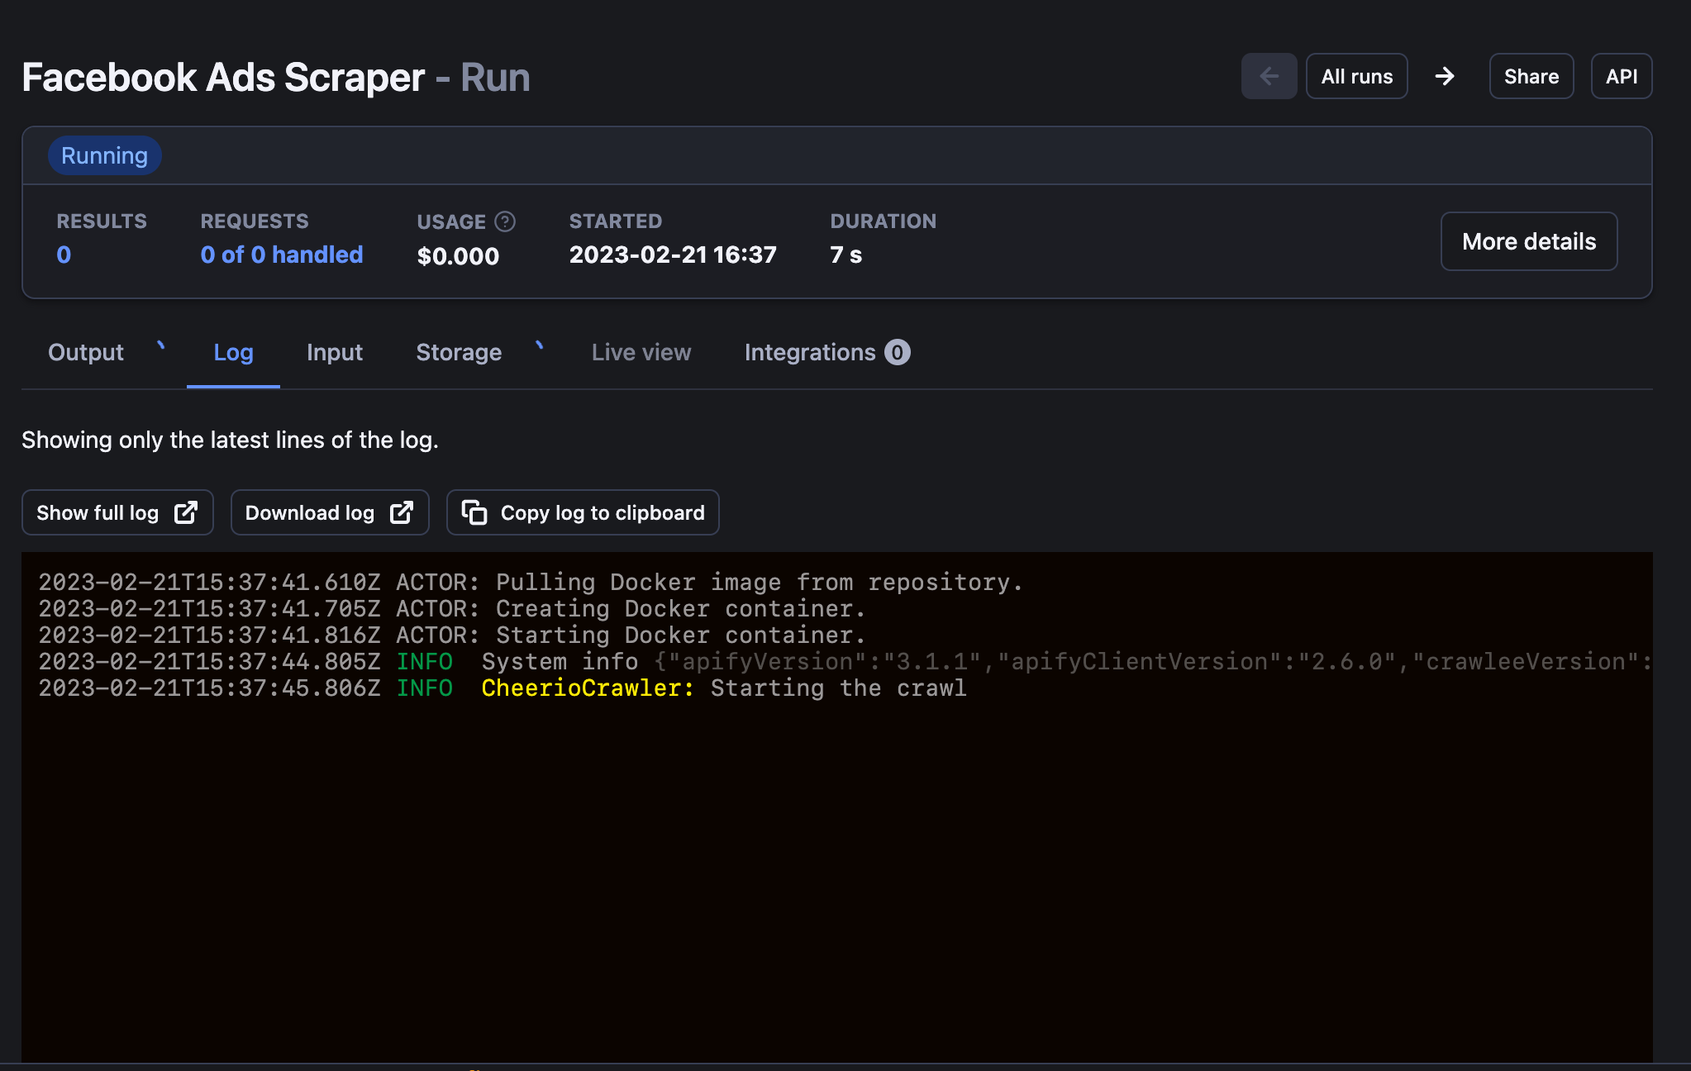Click the '0 of 0 handled' requests link
The image size is (1691, 1071).
coord(282,255)
